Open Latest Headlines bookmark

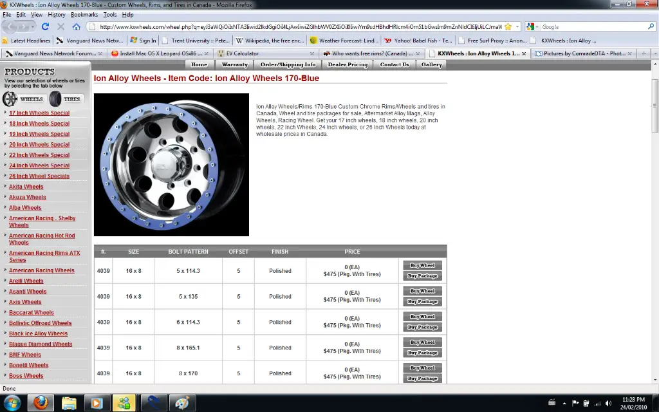tap(26, 41)
